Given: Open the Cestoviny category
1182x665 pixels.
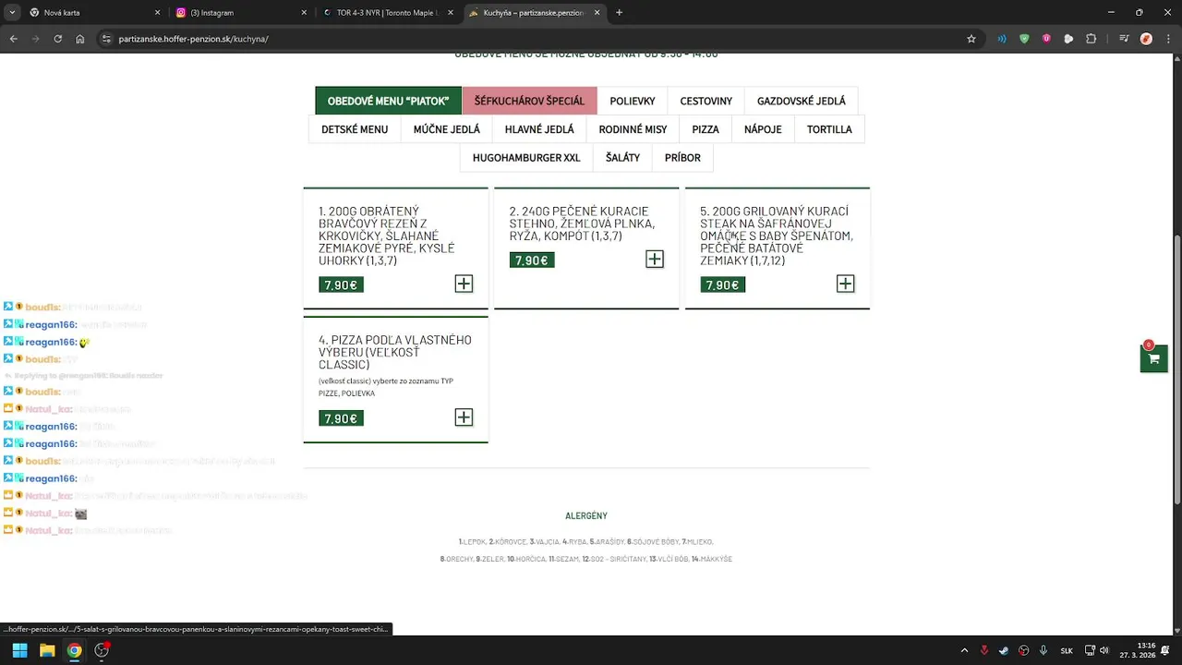Looking at the screenshot, I should (706, 101).
